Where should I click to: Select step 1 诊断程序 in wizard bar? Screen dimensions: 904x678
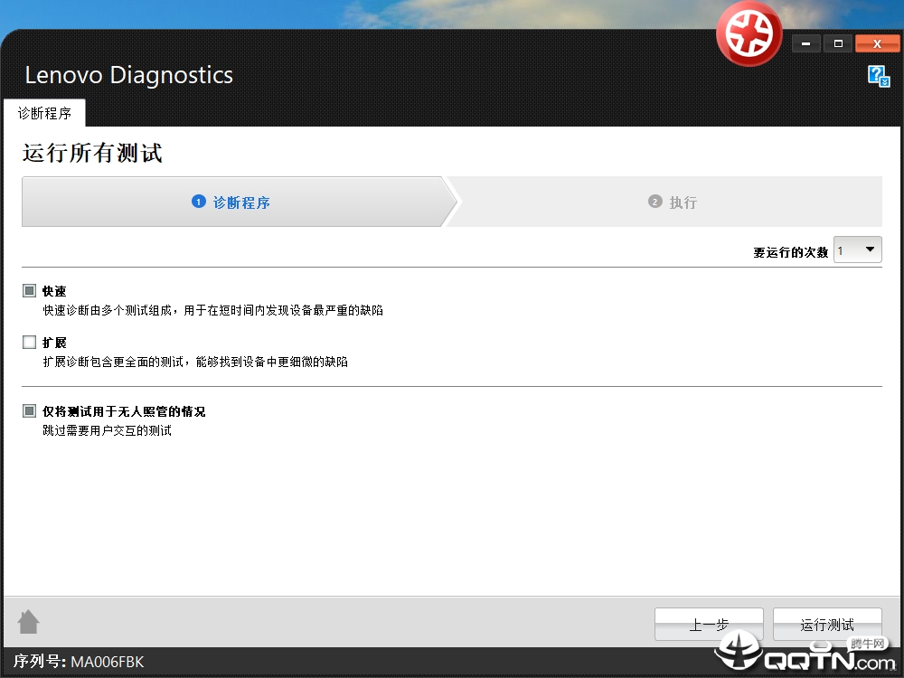point(231,202)
